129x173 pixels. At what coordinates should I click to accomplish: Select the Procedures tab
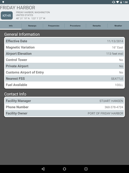[75, 26]
